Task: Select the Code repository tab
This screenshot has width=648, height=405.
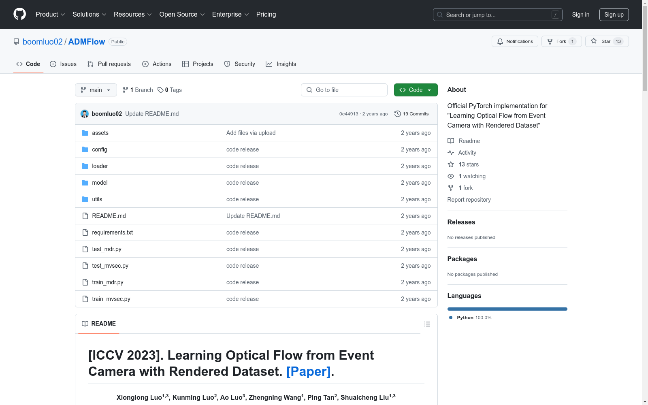Action: (x=28, y=64)
